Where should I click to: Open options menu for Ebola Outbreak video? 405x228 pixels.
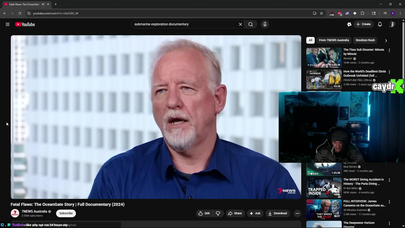click(x=389, y=72)
